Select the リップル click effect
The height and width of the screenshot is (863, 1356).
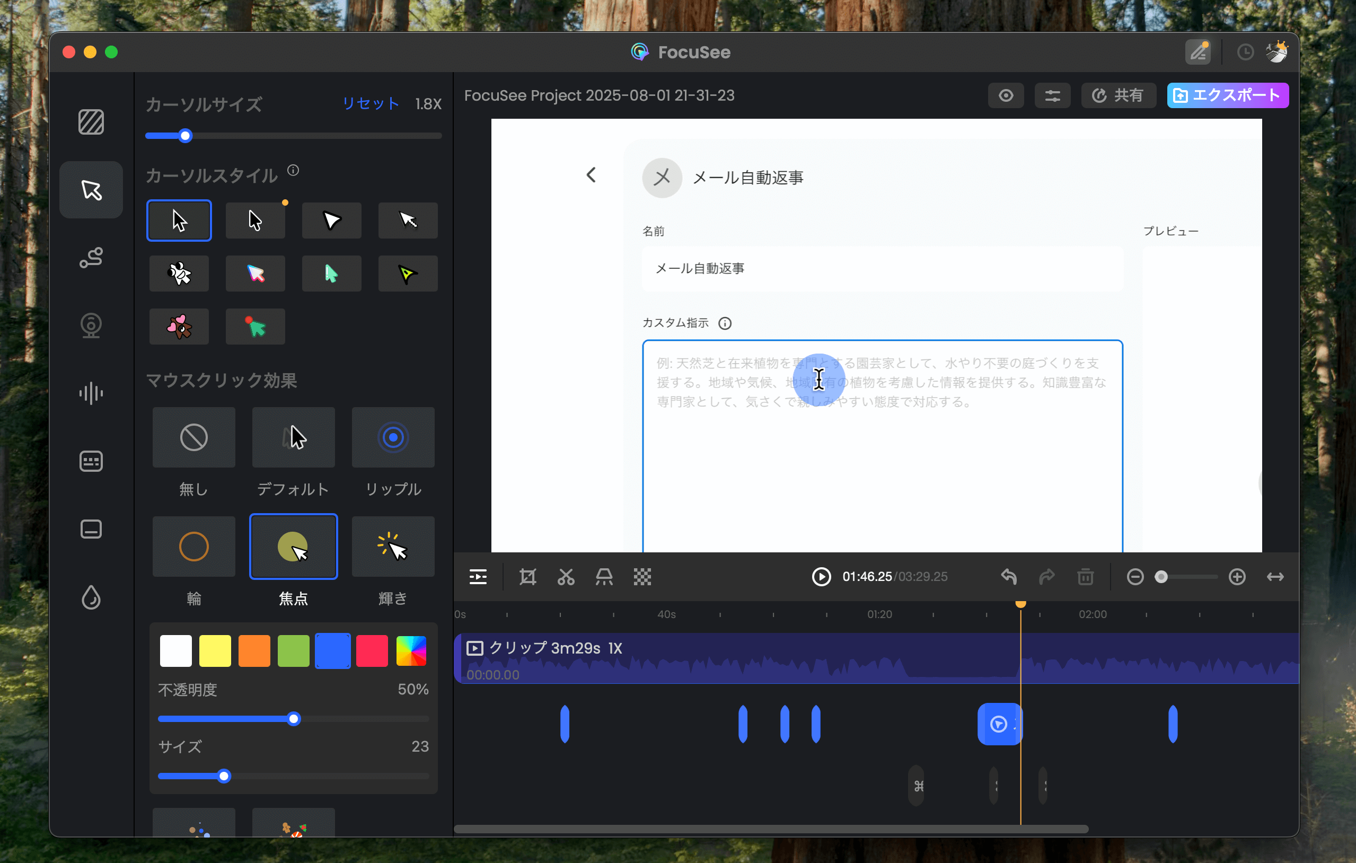point(393,437)
